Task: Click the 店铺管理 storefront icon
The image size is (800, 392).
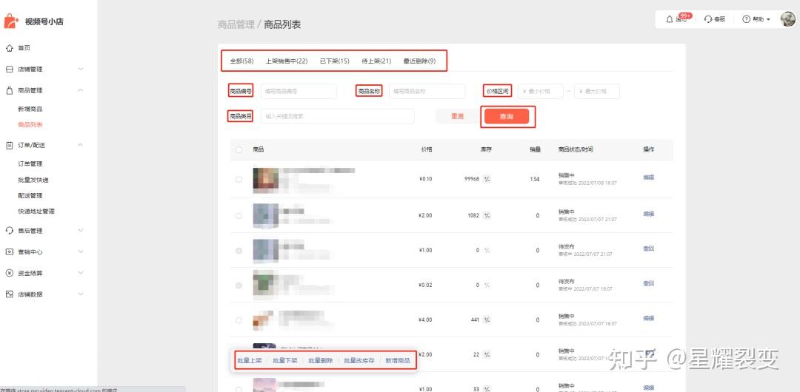Action: (x=9, y=70)
